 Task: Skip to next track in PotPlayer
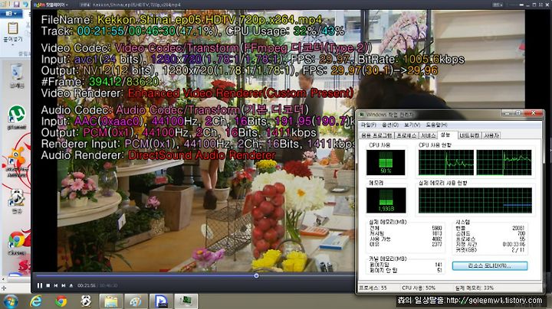coord(64,285)
